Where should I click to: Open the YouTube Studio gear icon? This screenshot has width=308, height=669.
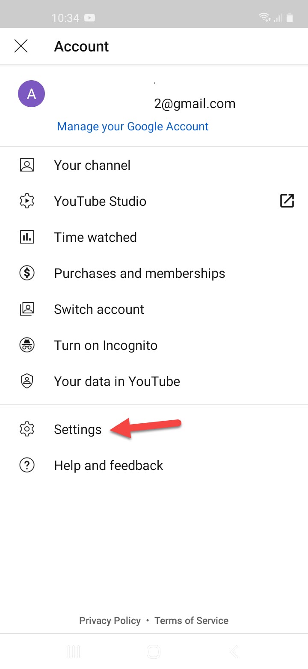tap(27, 201)
